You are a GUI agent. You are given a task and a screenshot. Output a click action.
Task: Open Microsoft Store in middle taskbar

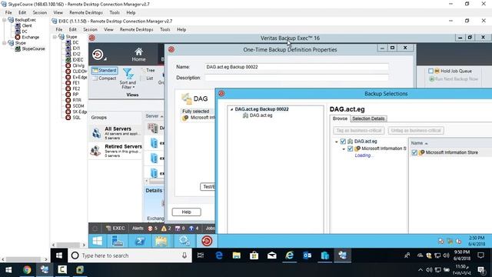tap(254, 255)
